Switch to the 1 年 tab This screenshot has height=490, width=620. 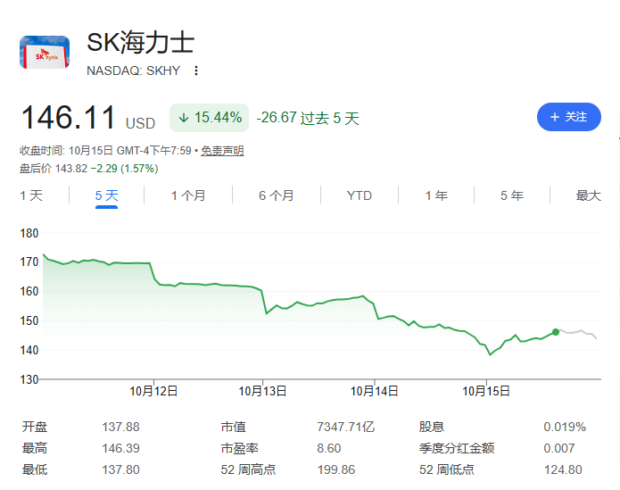point(436,195)
